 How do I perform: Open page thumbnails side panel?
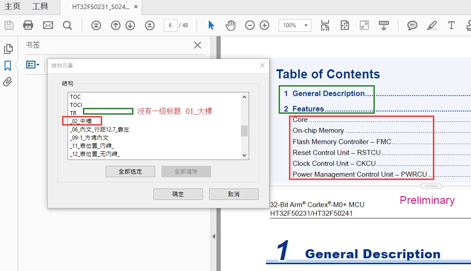point(8,48)
